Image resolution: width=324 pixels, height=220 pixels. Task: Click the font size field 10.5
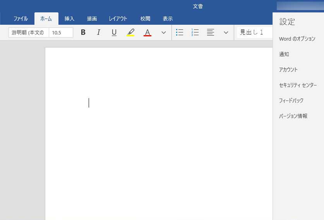[x=61, y=32]
